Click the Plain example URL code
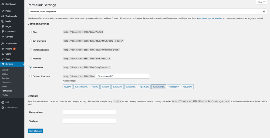Viewport: 270px width, 138px height. coord(83,32)
